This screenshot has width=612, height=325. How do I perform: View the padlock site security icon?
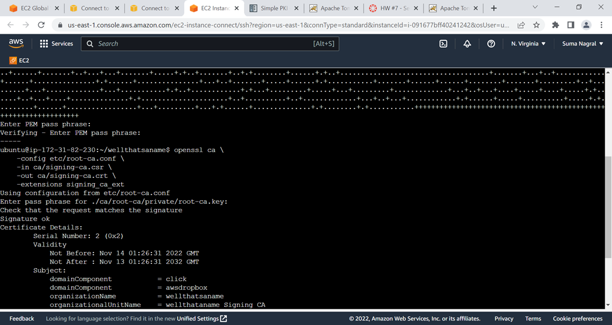60,25
